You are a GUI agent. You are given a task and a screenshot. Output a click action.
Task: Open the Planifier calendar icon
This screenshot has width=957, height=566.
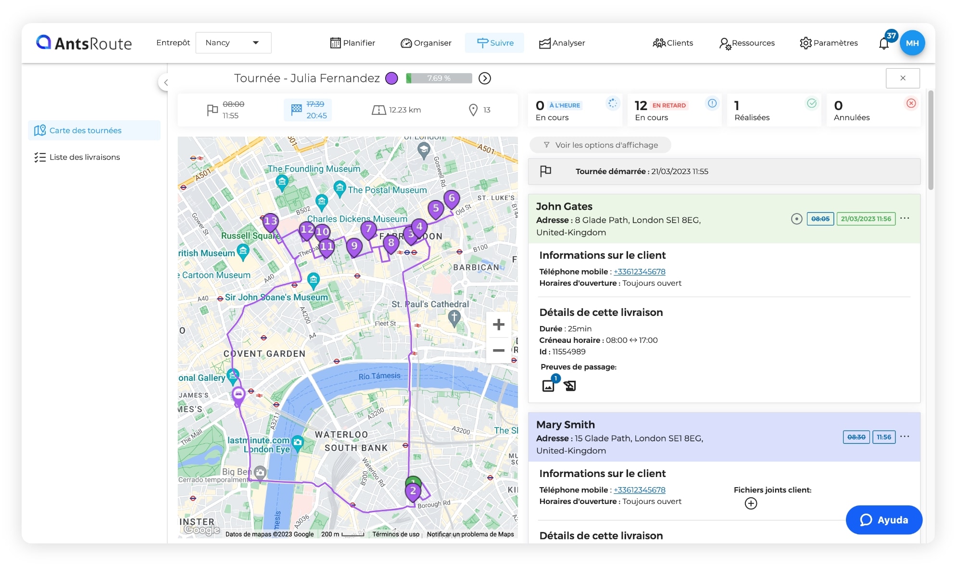click(335, 43)
